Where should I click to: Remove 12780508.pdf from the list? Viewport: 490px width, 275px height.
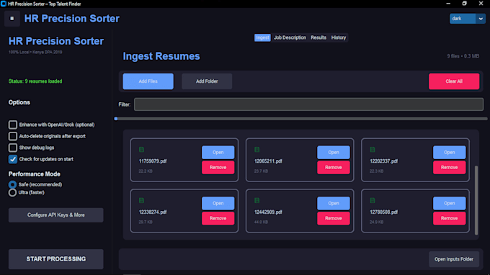(x=449, y=219)
